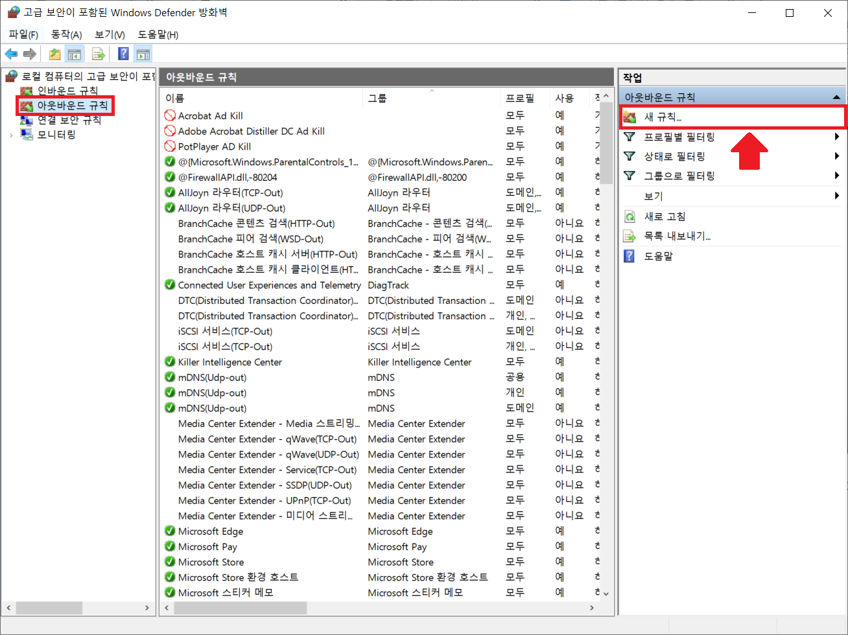Viewport: 848px width, 635px height.
Task: Open the 프로필별 필터링 submenu arrow
Action: click(x=837, y=137)
